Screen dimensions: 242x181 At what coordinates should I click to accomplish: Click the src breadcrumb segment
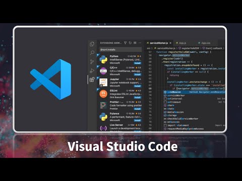click(x=149, y=48)
